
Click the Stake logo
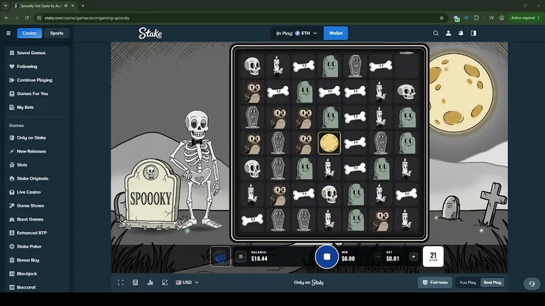tap(150, 33)
